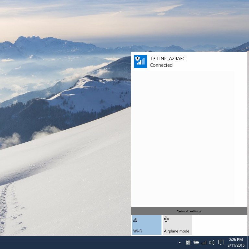Open the volume speaker tray icon

click(212, 243)
